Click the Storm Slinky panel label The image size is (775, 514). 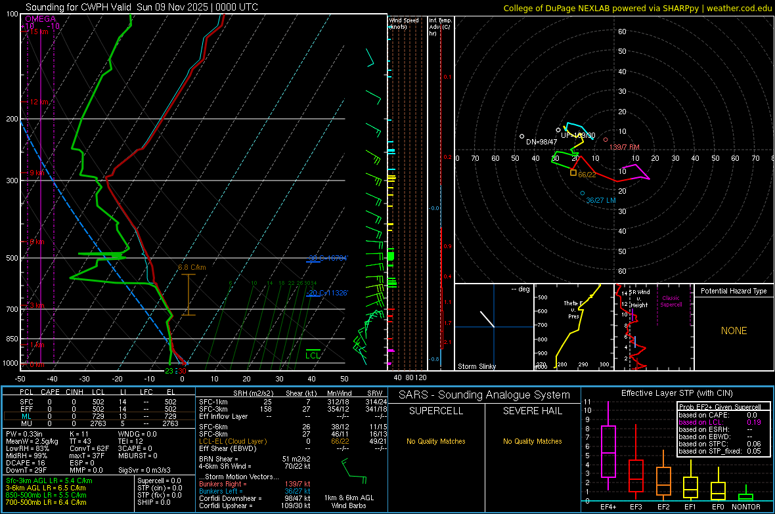(x=476, y=366)
